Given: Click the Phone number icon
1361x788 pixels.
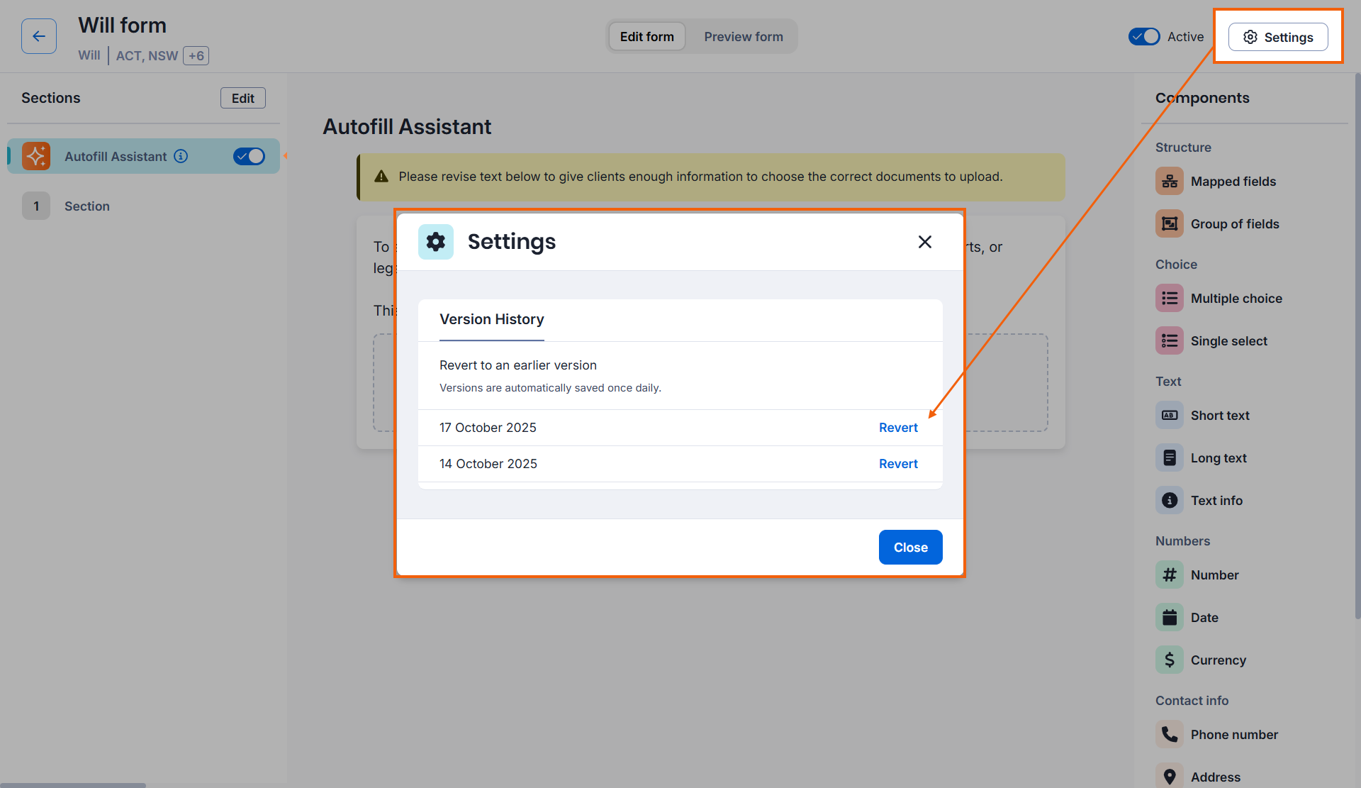Looking at the screenshot, I should coord(1170,735).
